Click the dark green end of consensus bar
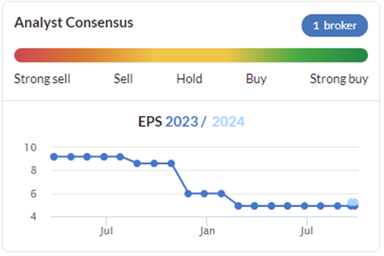 [359, 55]
